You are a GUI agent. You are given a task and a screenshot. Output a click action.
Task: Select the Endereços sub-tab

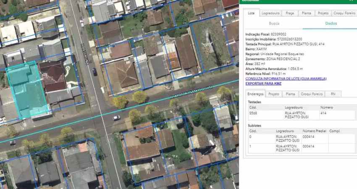tap(255, 94)
